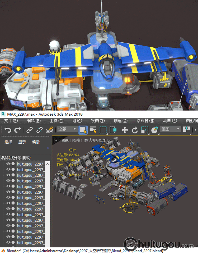Click the Unlink selection icon
Screen dimensions: 198x254
tap(39, 130)
